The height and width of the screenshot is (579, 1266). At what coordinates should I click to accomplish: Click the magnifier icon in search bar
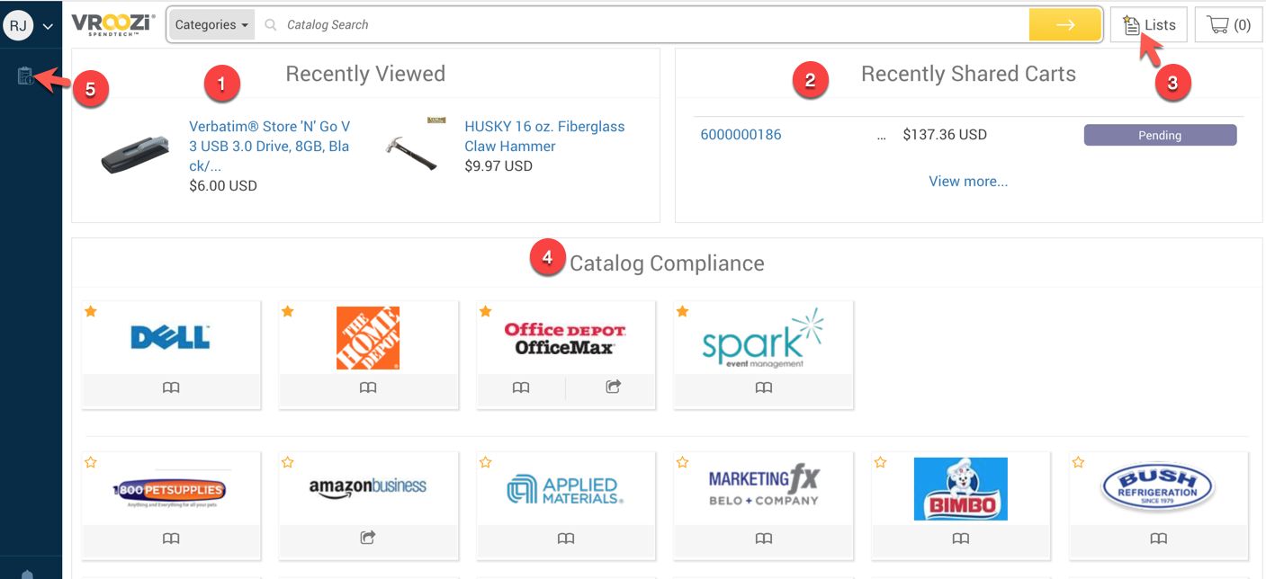[x=270, y=25]
